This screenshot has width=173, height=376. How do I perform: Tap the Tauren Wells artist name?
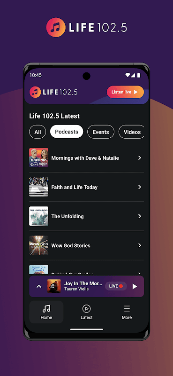pos(76,289)
